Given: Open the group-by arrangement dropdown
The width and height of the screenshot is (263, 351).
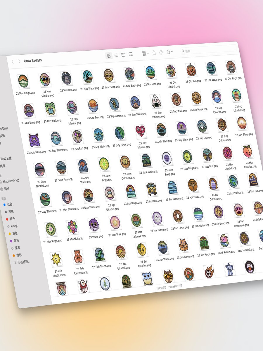Looking at the screenshot, I should (x=145, y=54).
